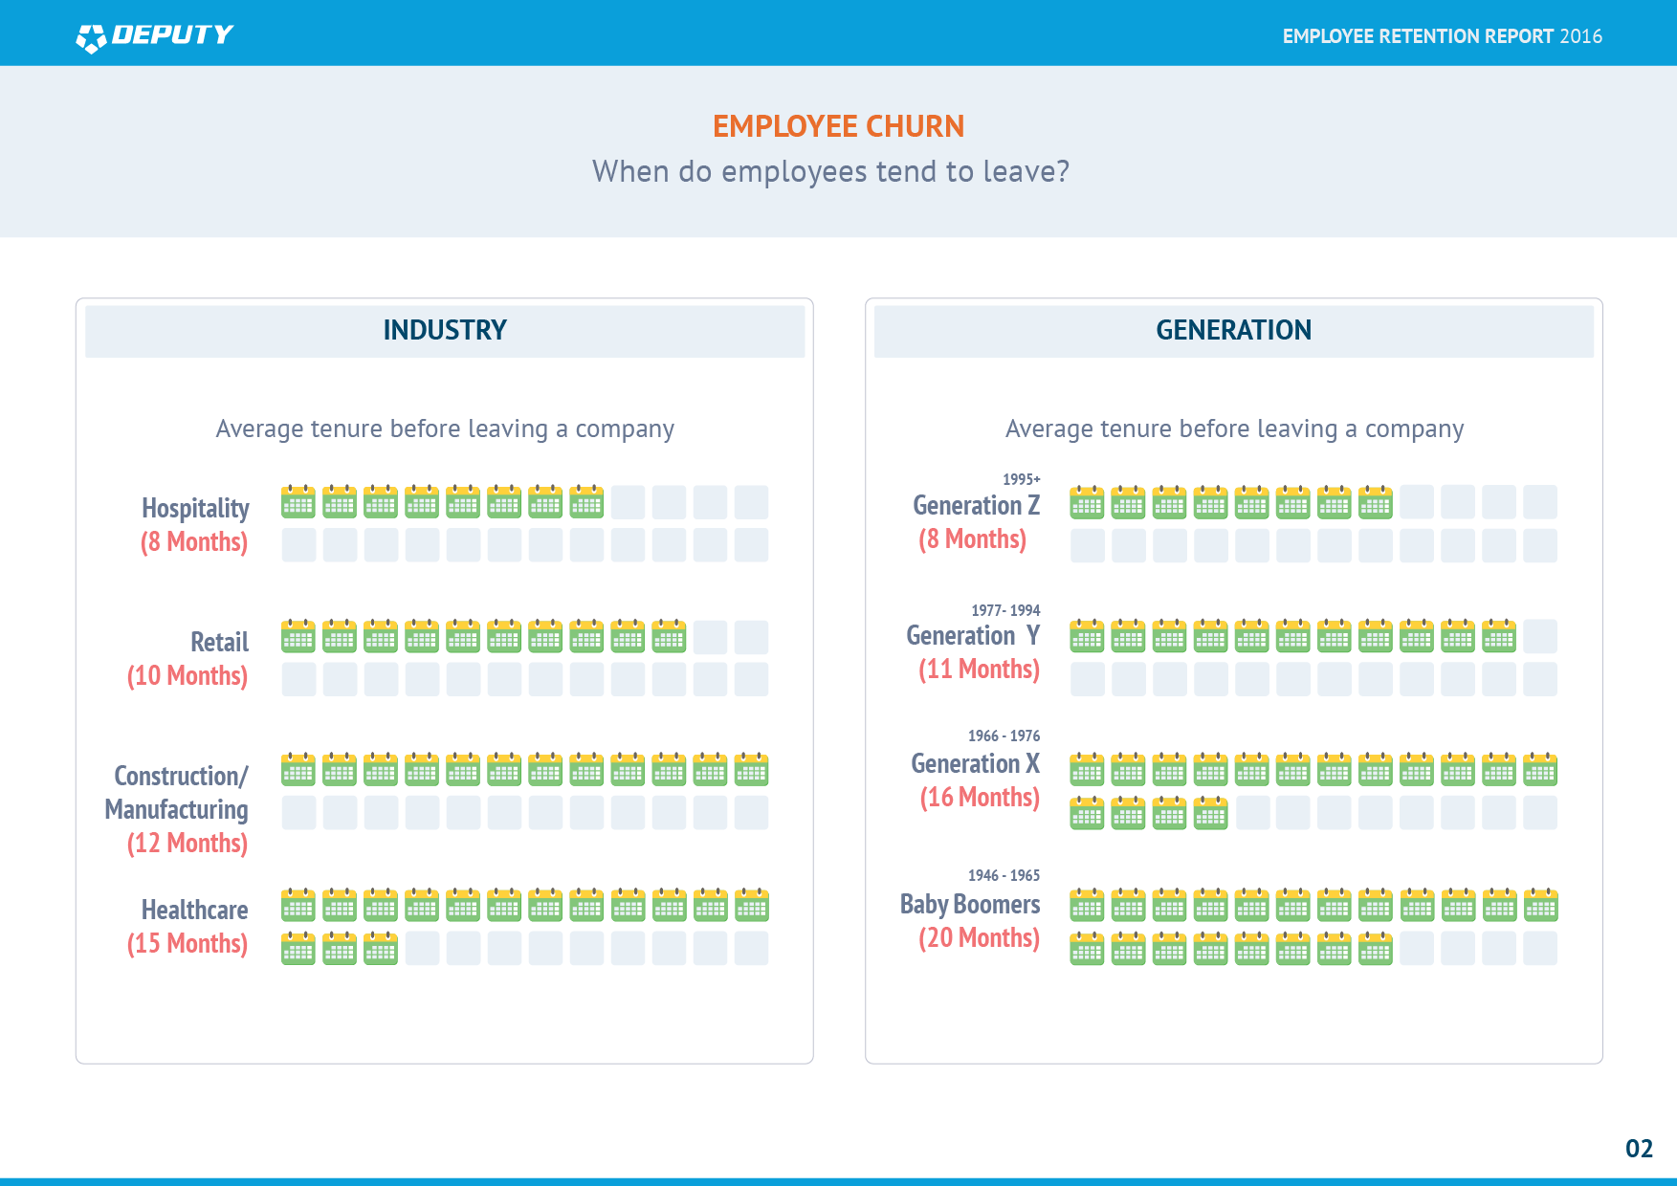Image resolution: width=1677 pixels, height=1186 pixels.
Task: Select the GENERATION panel header
Action: (1233, 331)
